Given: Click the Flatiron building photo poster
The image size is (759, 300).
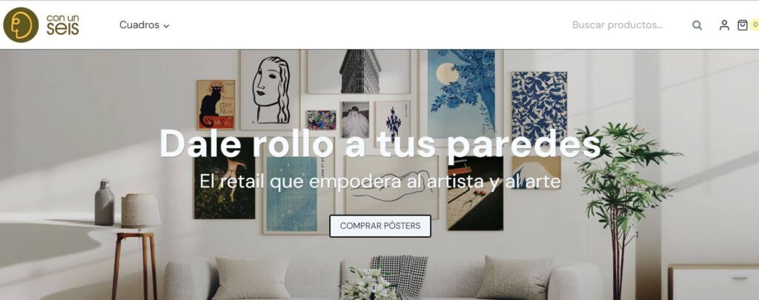Looking at the screenshot, I should click(359, 72).
